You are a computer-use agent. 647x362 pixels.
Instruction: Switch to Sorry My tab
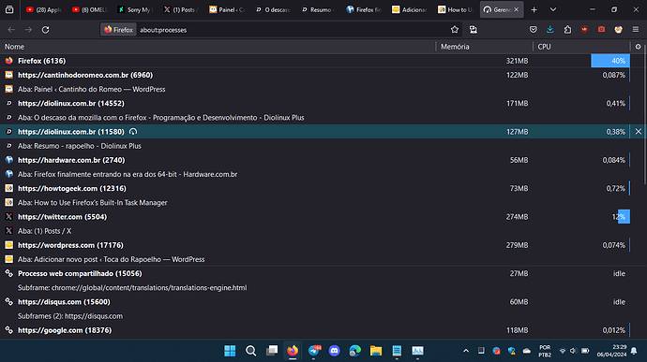coord(134,9)
